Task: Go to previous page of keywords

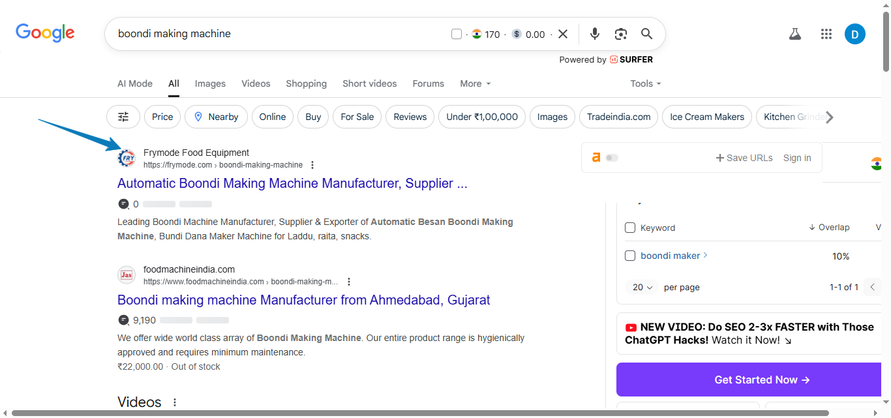Action: click(872, 287)
